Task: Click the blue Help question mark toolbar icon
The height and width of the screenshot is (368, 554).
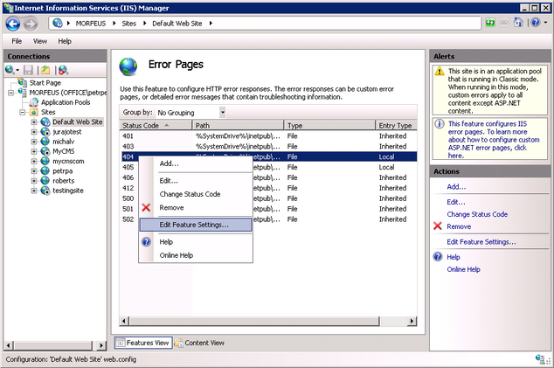Action: click(536, 23)
